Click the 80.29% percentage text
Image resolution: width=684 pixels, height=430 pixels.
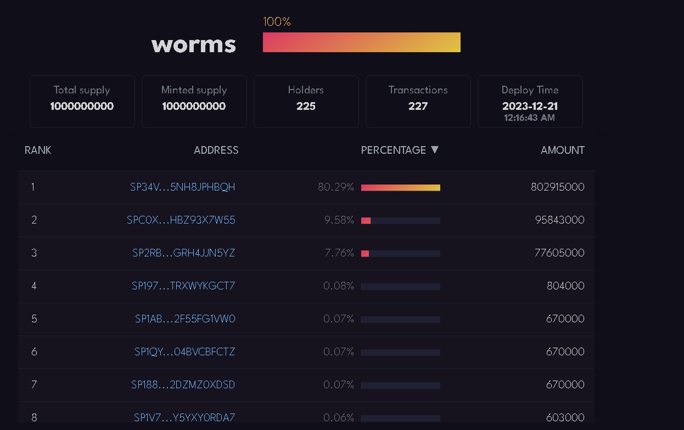pyautogui.click(x=336, y=187)
